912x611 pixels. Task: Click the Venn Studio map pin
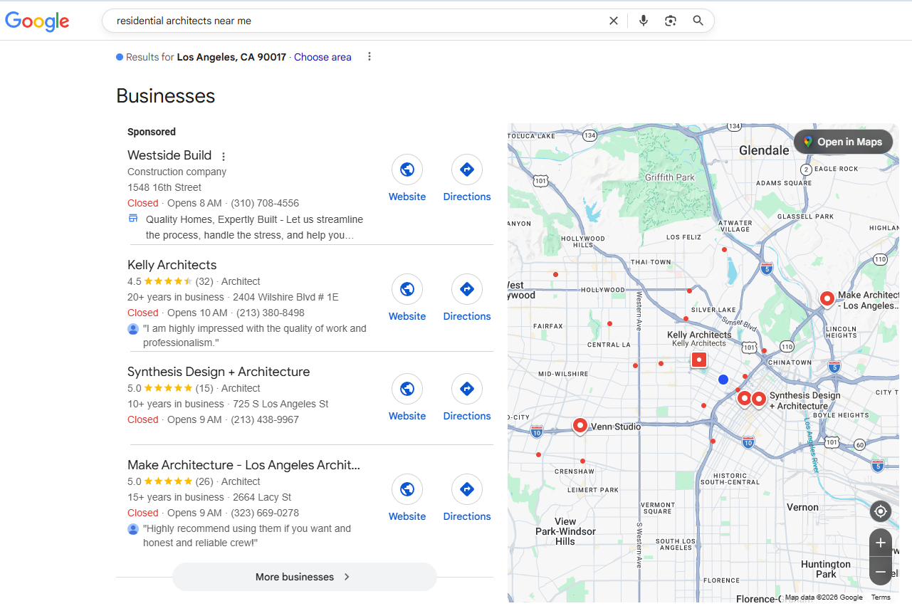(x=580, y=425)
